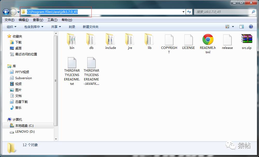Screen dimensions: 259x157
Task: Click the navigation pane scrollbar thumb
Action: (x=56, y=81)
